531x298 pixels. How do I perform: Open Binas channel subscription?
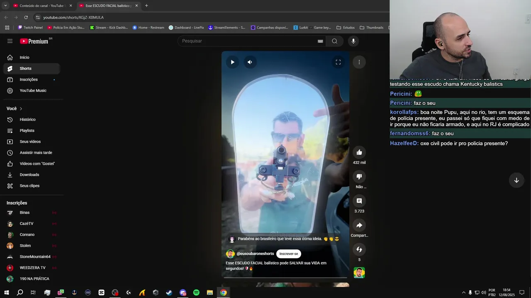coord(32,213)
